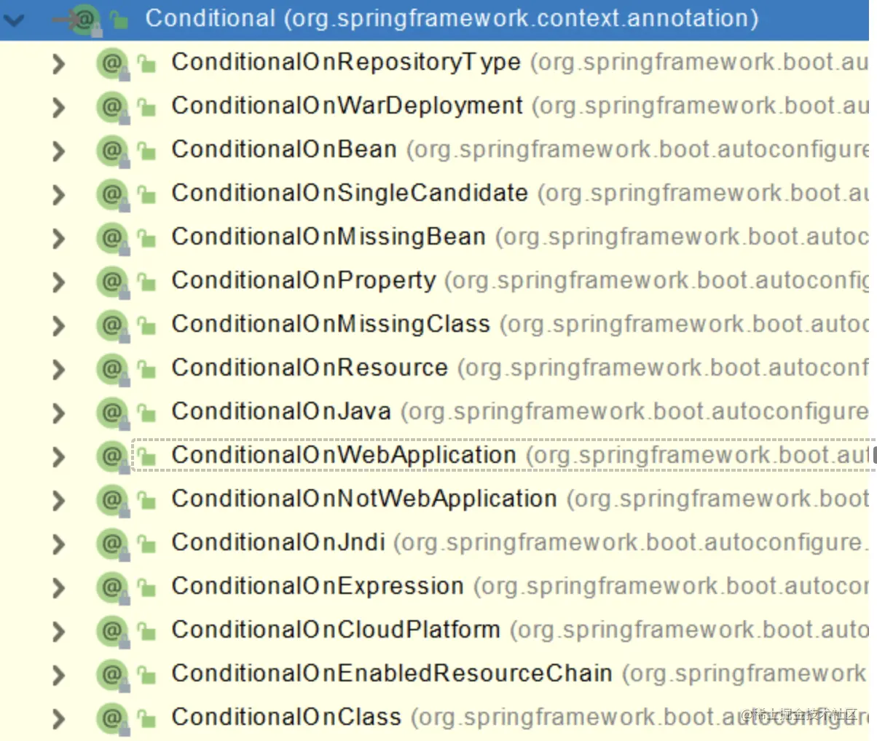Expand the ConditionalOnProperty node
The width and height of the screenshot is (877, 741).
(x=59, y=282)
